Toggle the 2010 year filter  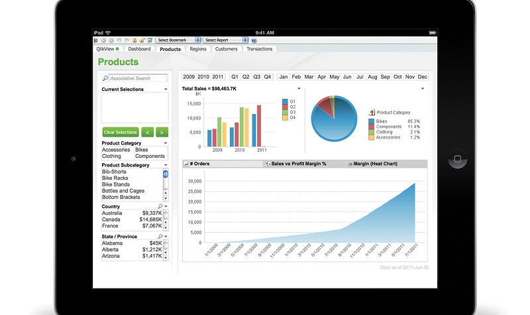coord(203,77)
